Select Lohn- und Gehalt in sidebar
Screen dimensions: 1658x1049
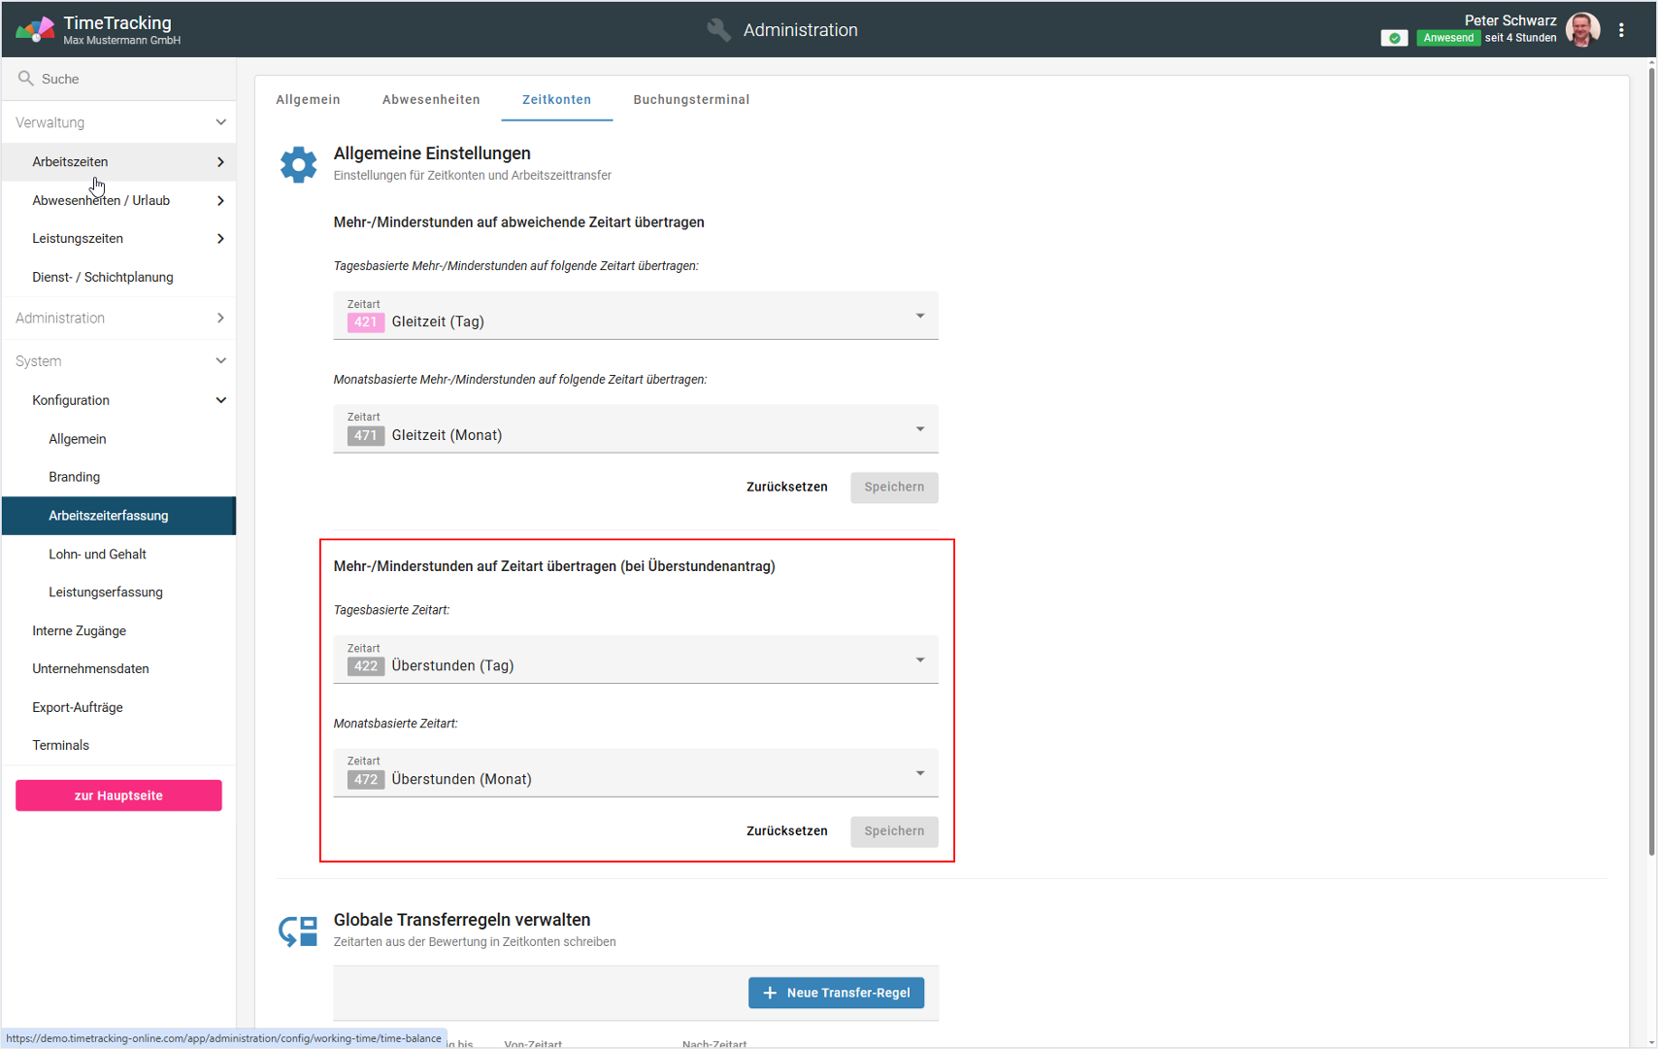97,554
